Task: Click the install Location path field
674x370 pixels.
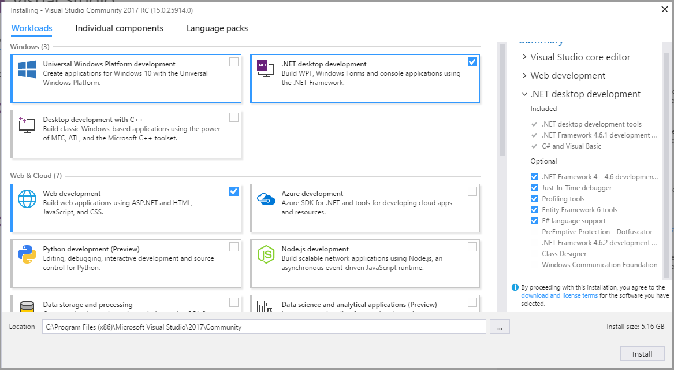Action: click(x=264, y=327)
